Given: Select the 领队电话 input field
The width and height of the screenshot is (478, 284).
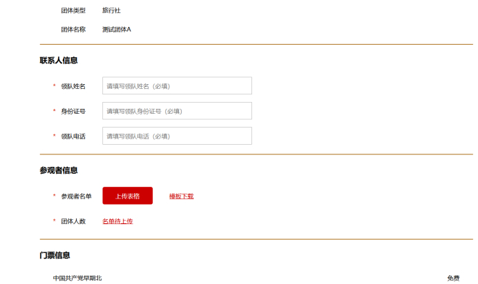Looking at the screenshot, I should pyautogui.click(x=177, y=136).
